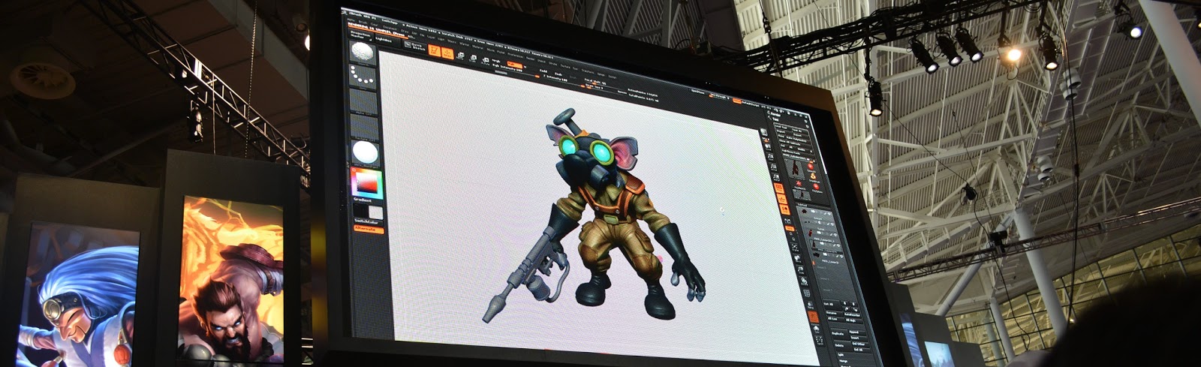Pick a hue in the color picker square
1201x367 pixels.
pos(368,182)
